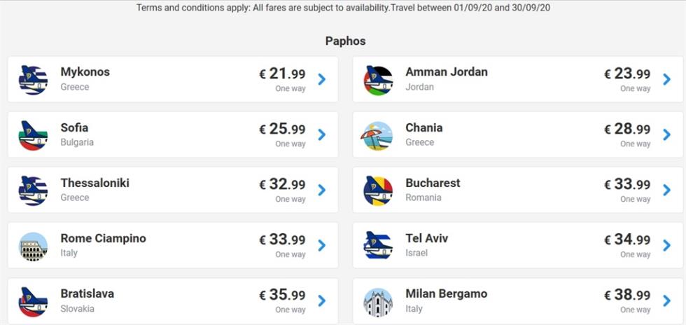
Task: Click the Bucharest Romanian flag plane icon
Action: (379, 191)
